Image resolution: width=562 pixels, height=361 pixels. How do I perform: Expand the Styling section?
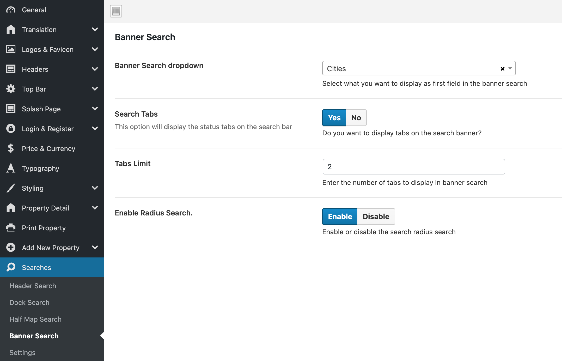coord(95,188)
